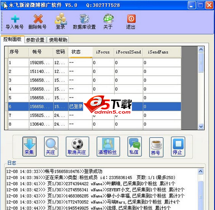Viewport: 215px width, 210px height.
Task: Open the 参数设置 tab
Action: tap(35, 40)
